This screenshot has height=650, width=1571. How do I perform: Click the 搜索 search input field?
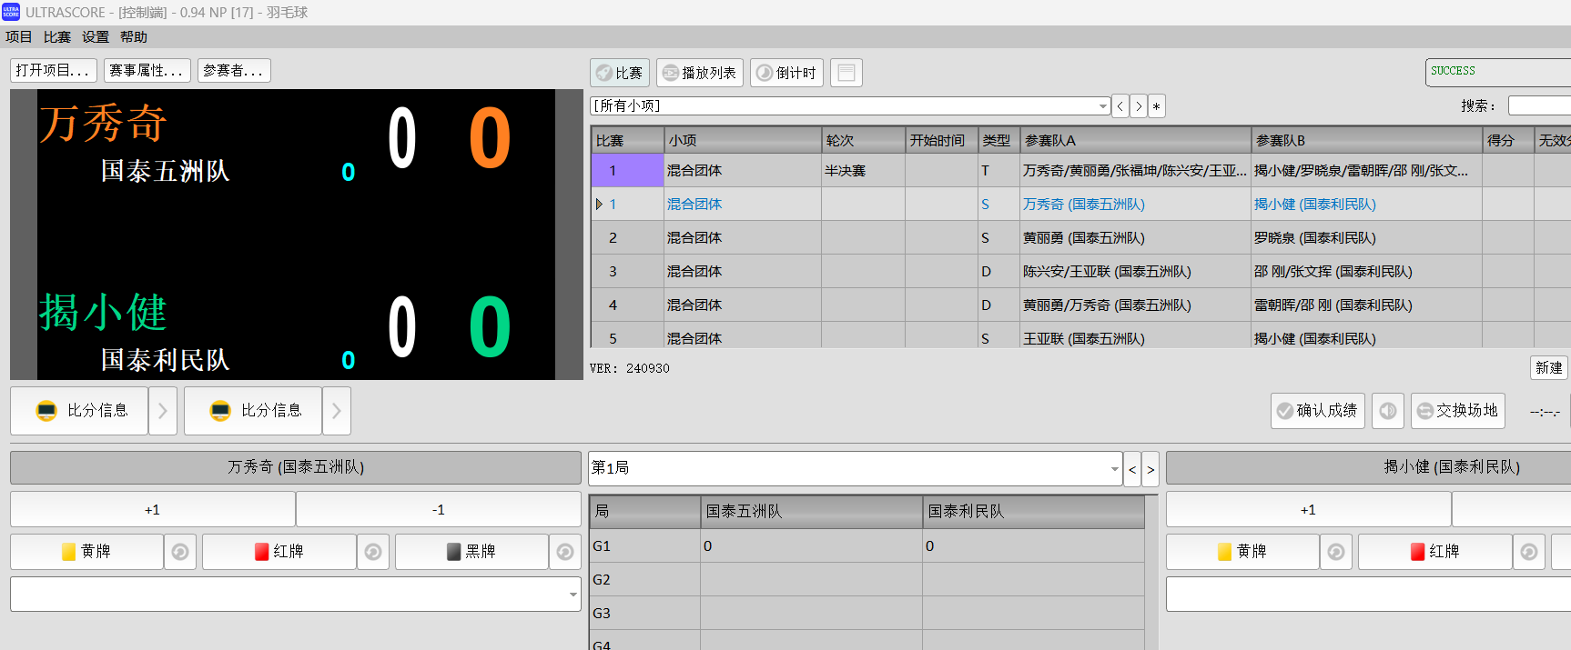tap(1538, 106)
